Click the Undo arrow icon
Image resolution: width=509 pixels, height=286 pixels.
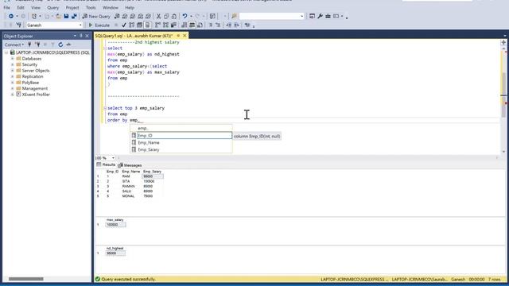185,16
